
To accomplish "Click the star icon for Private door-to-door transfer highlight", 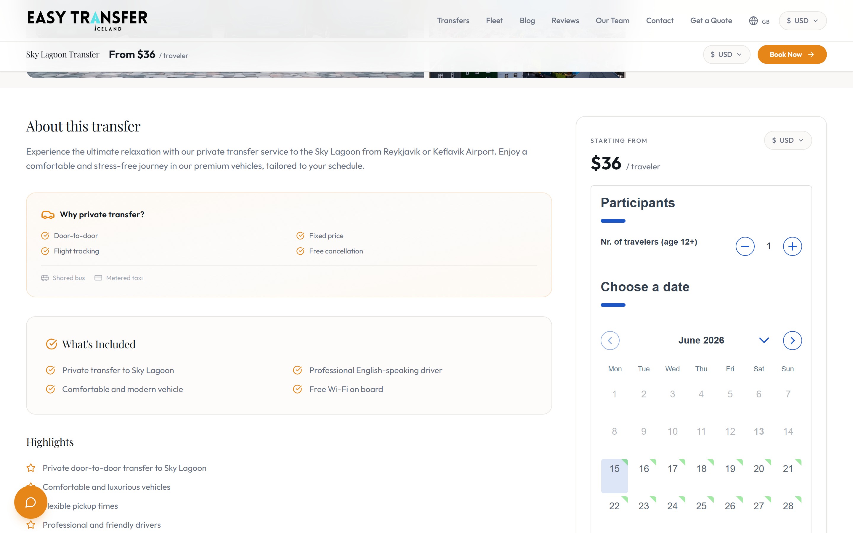I will (x=31, y=468).
